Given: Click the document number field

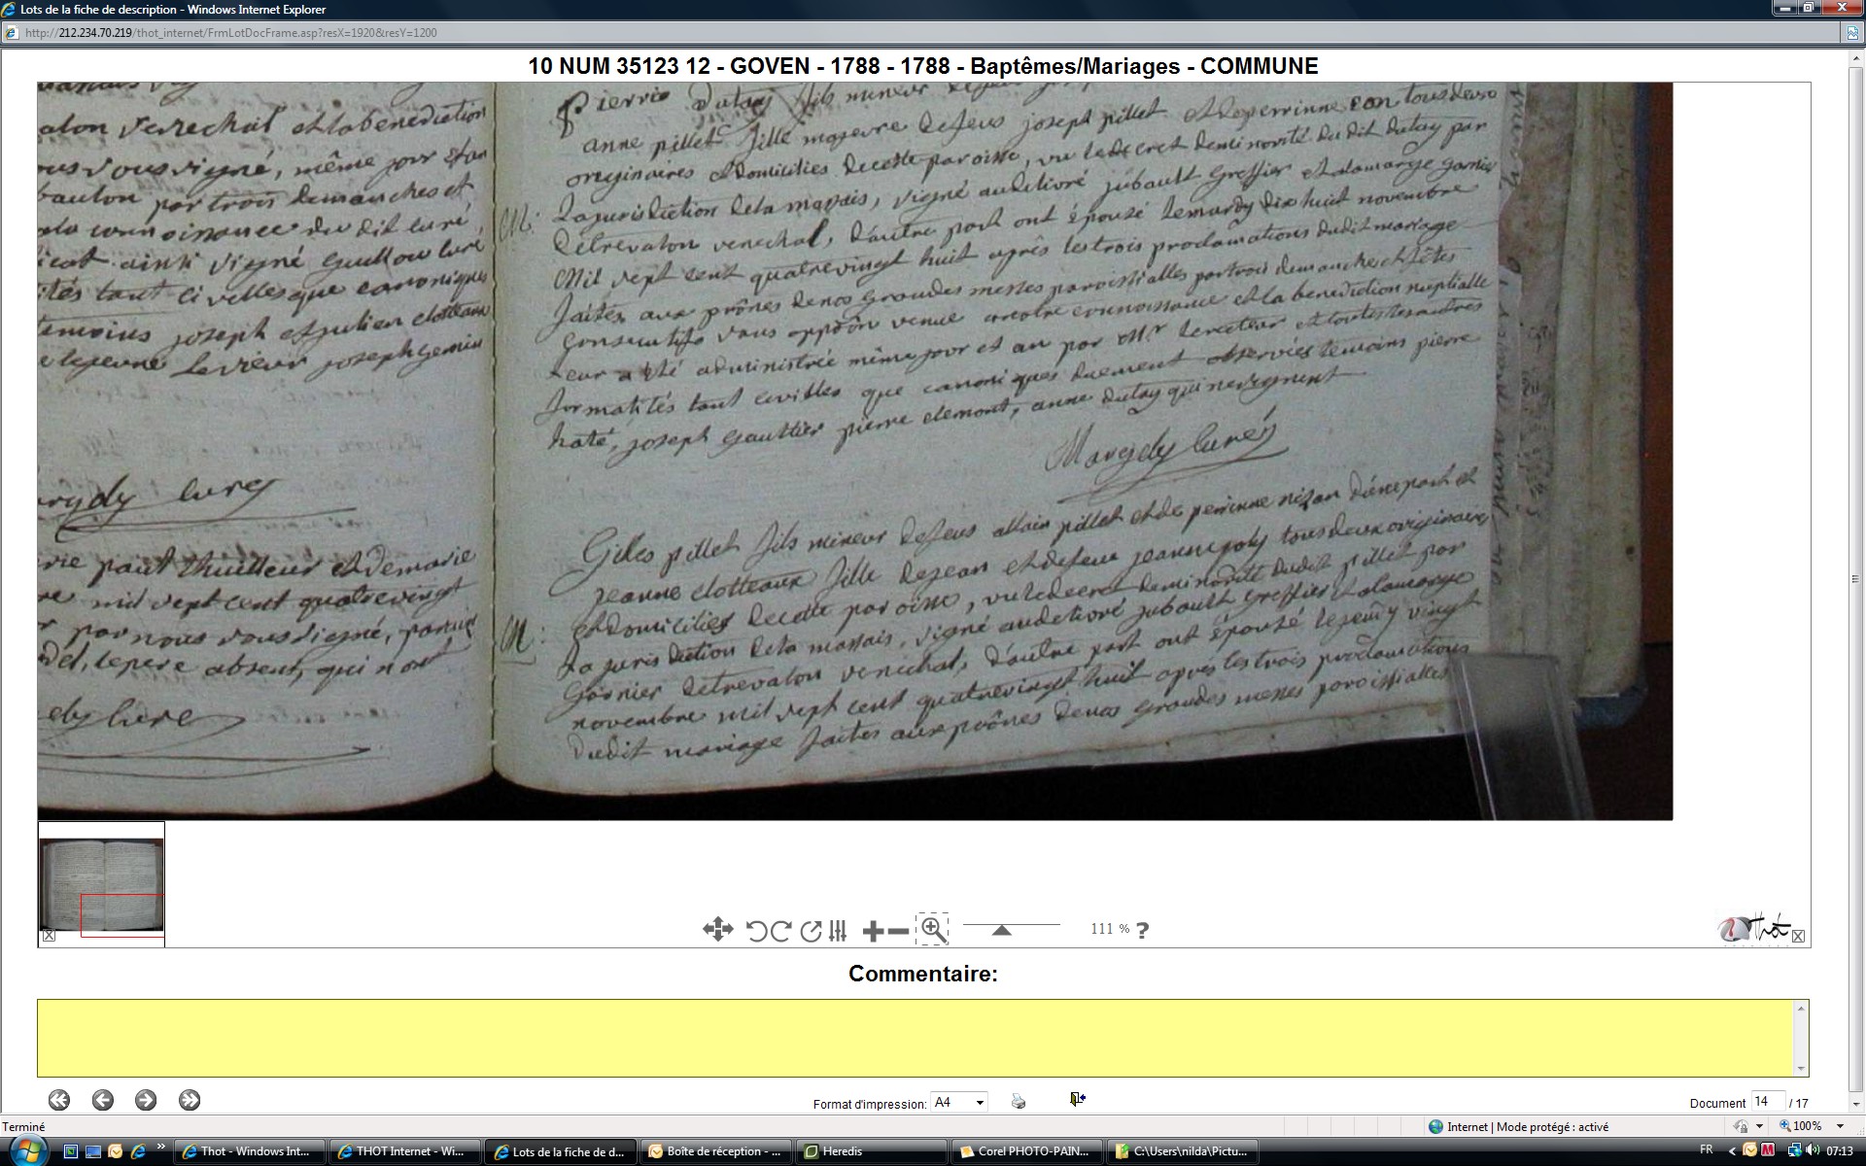Looking at the screenshot, I should coord(1767,1101).
